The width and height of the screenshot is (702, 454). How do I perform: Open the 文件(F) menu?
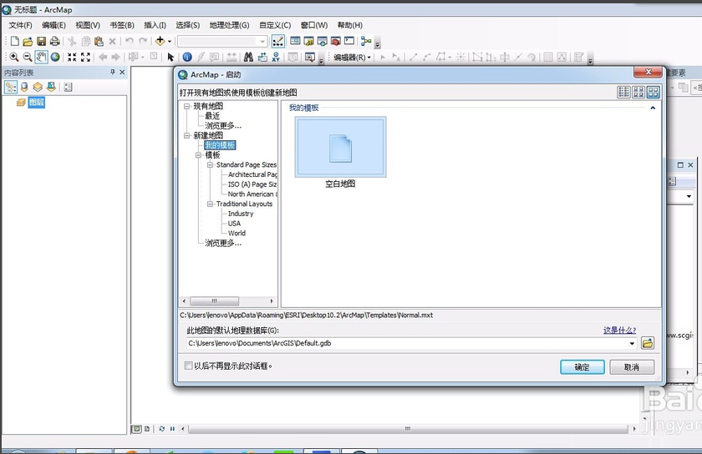(x=21, y=25)
